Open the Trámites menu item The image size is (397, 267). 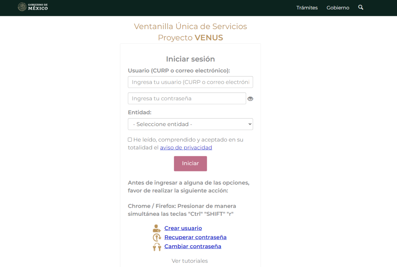pyautogui.click(x=307, y=8)
